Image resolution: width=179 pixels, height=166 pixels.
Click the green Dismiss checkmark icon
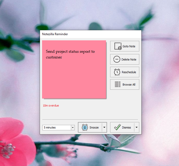(x=117, y=127)
